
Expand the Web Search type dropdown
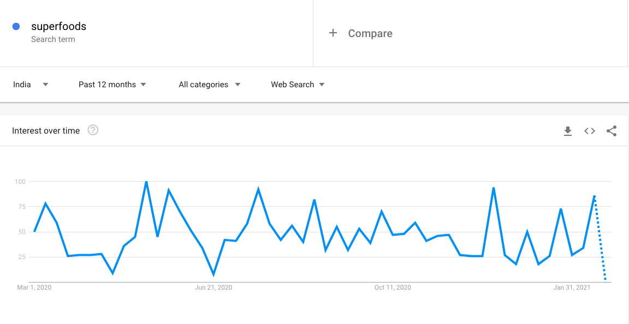(x=298, y=85)
